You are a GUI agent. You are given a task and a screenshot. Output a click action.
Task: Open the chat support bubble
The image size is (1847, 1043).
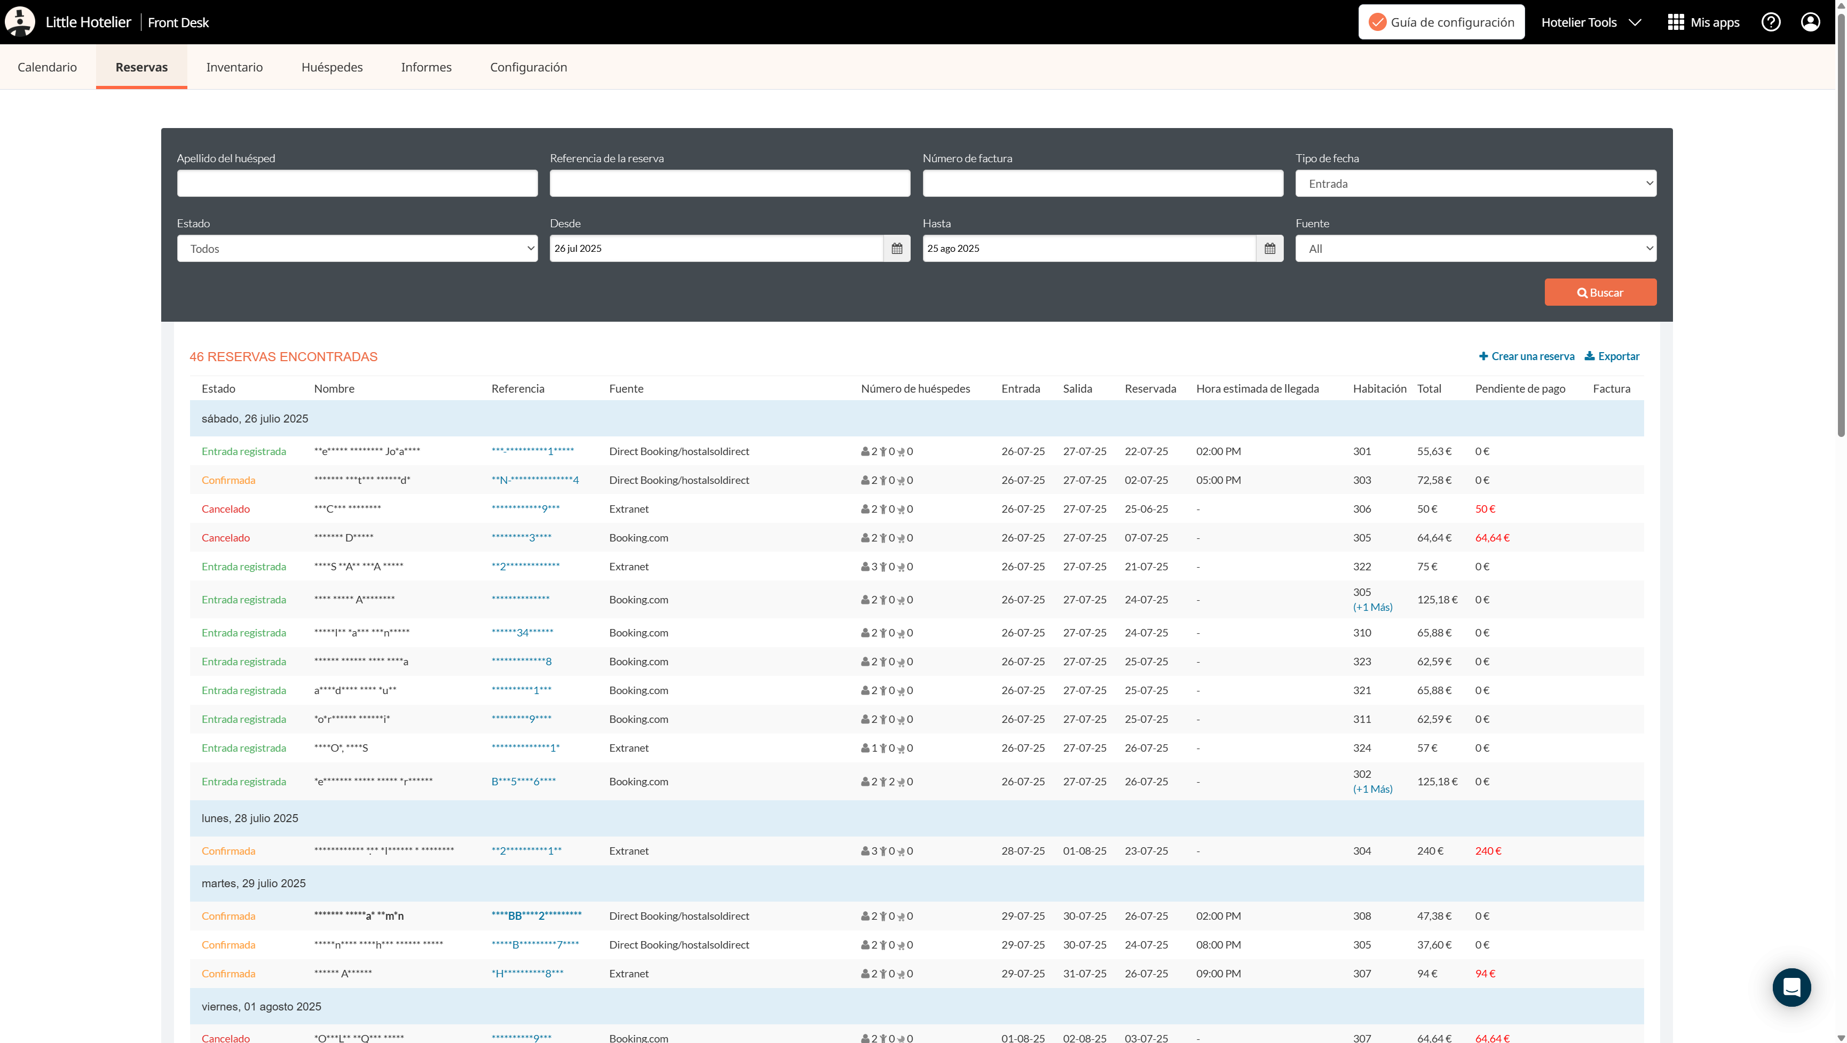tap(1791, 987)
